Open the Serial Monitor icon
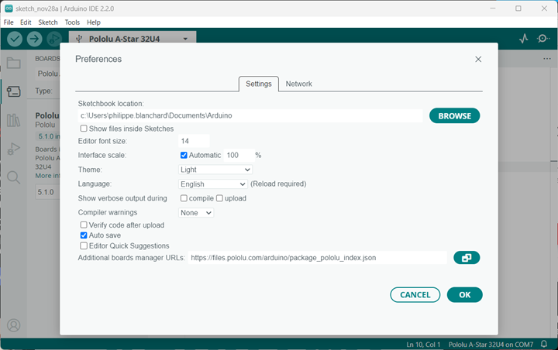 click(x=543, y=39)
